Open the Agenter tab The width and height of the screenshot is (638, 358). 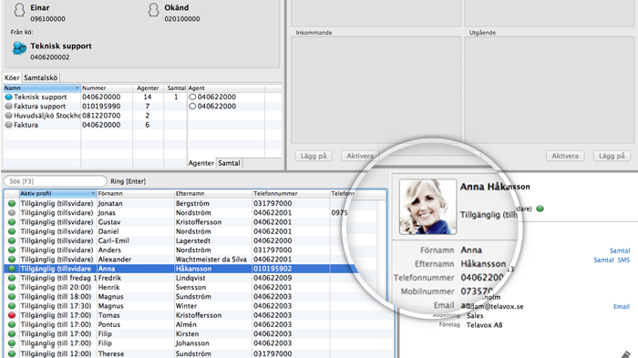coord(201,163)
